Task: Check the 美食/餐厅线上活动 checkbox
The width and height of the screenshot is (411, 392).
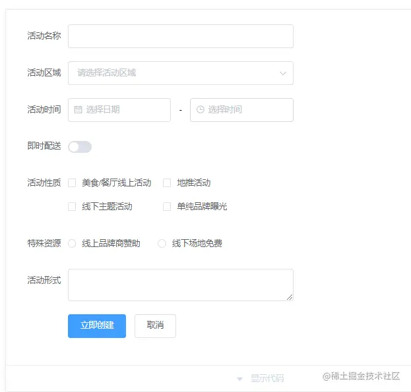Action: (x=72, y=182)
